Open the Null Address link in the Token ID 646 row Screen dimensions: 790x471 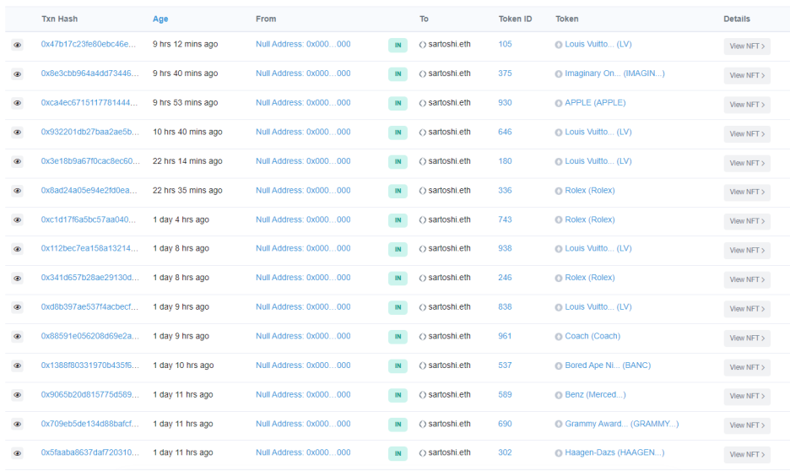(x=303, y=132)
